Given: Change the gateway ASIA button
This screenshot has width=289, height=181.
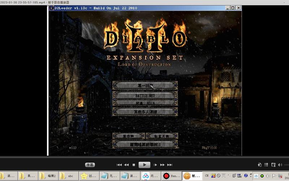Looking at the screenshot, I should point(145,103).
